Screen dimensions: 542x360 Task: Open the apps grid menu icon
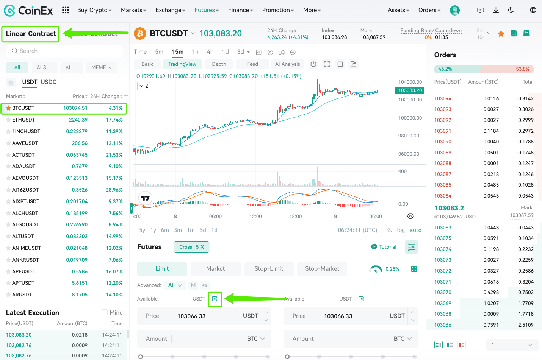click(66, 10)
